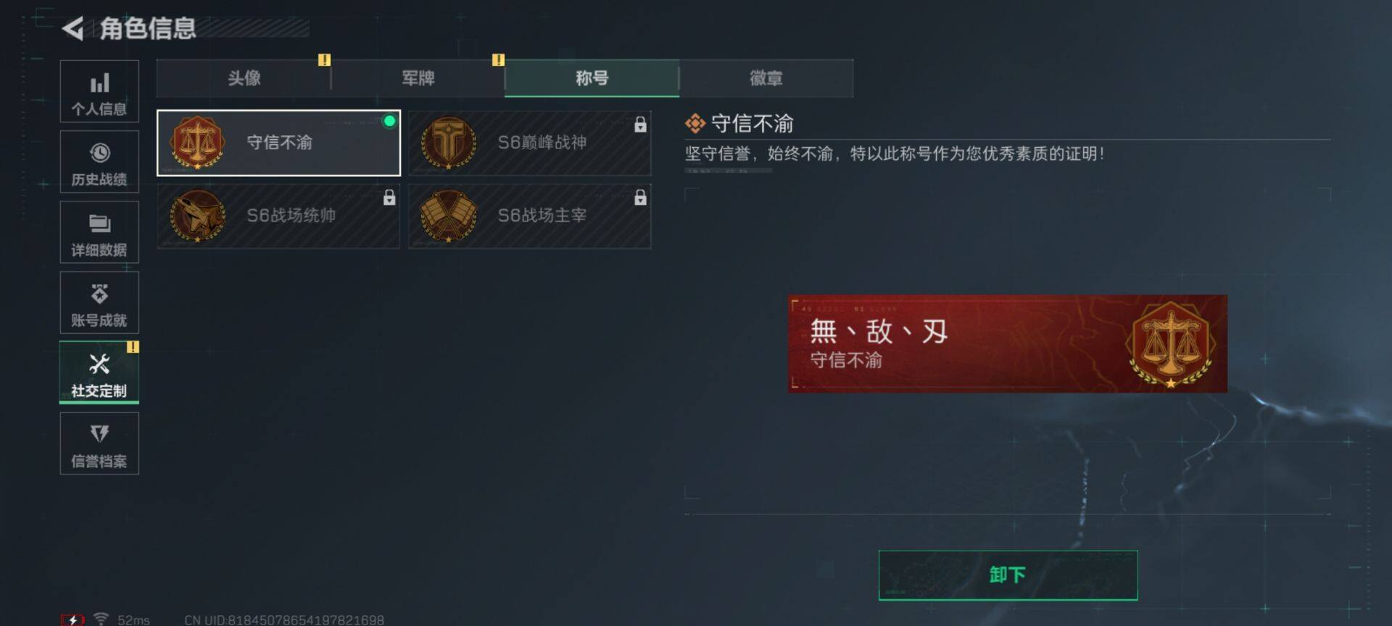Viewport: 1392px width, 626px height.
Task: Toggle the green equipped indicator on 守信不渝
Action: coord(389,121)
